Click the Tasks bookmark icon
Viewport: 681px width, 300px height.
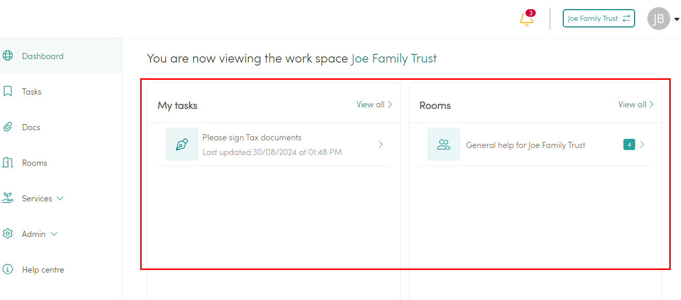(8, 92)
